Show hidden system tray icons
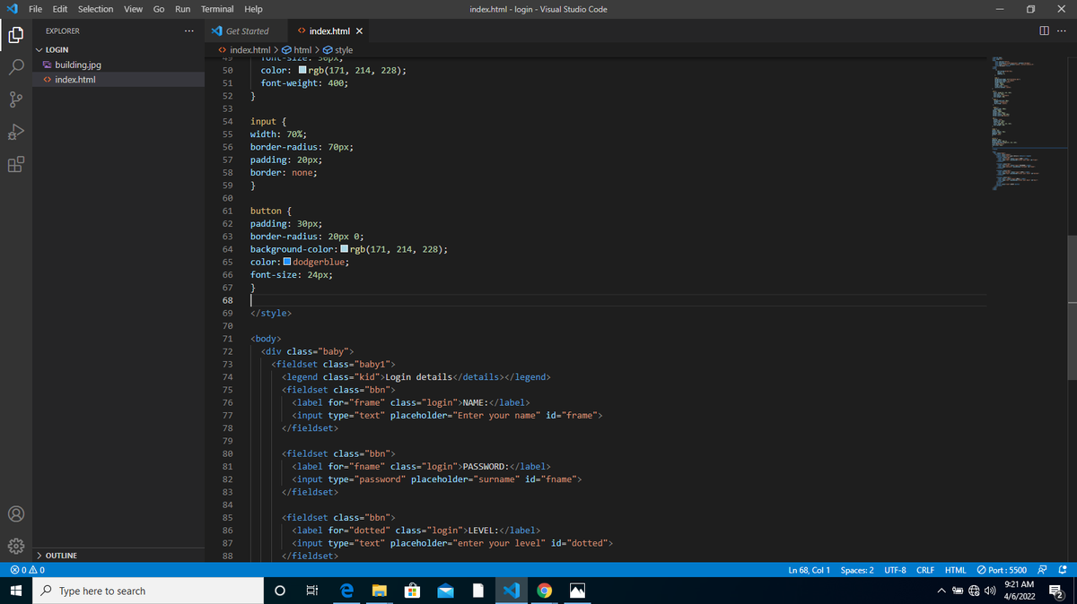 [942, 591]
